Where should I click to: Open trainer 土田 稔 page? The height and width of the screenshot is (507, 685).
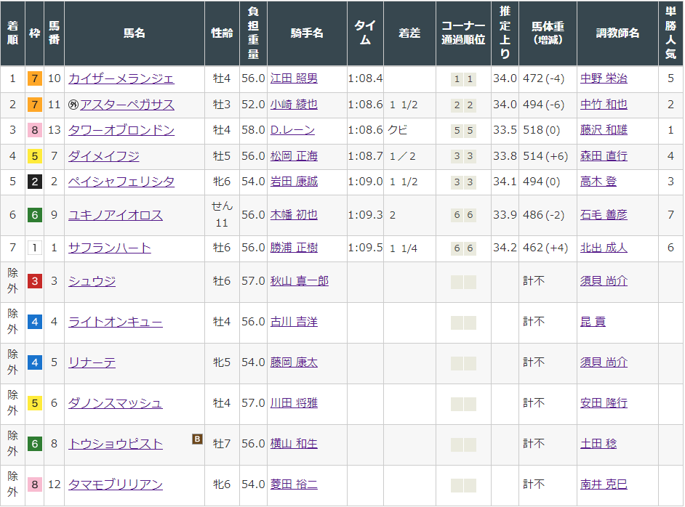point(598,444)
